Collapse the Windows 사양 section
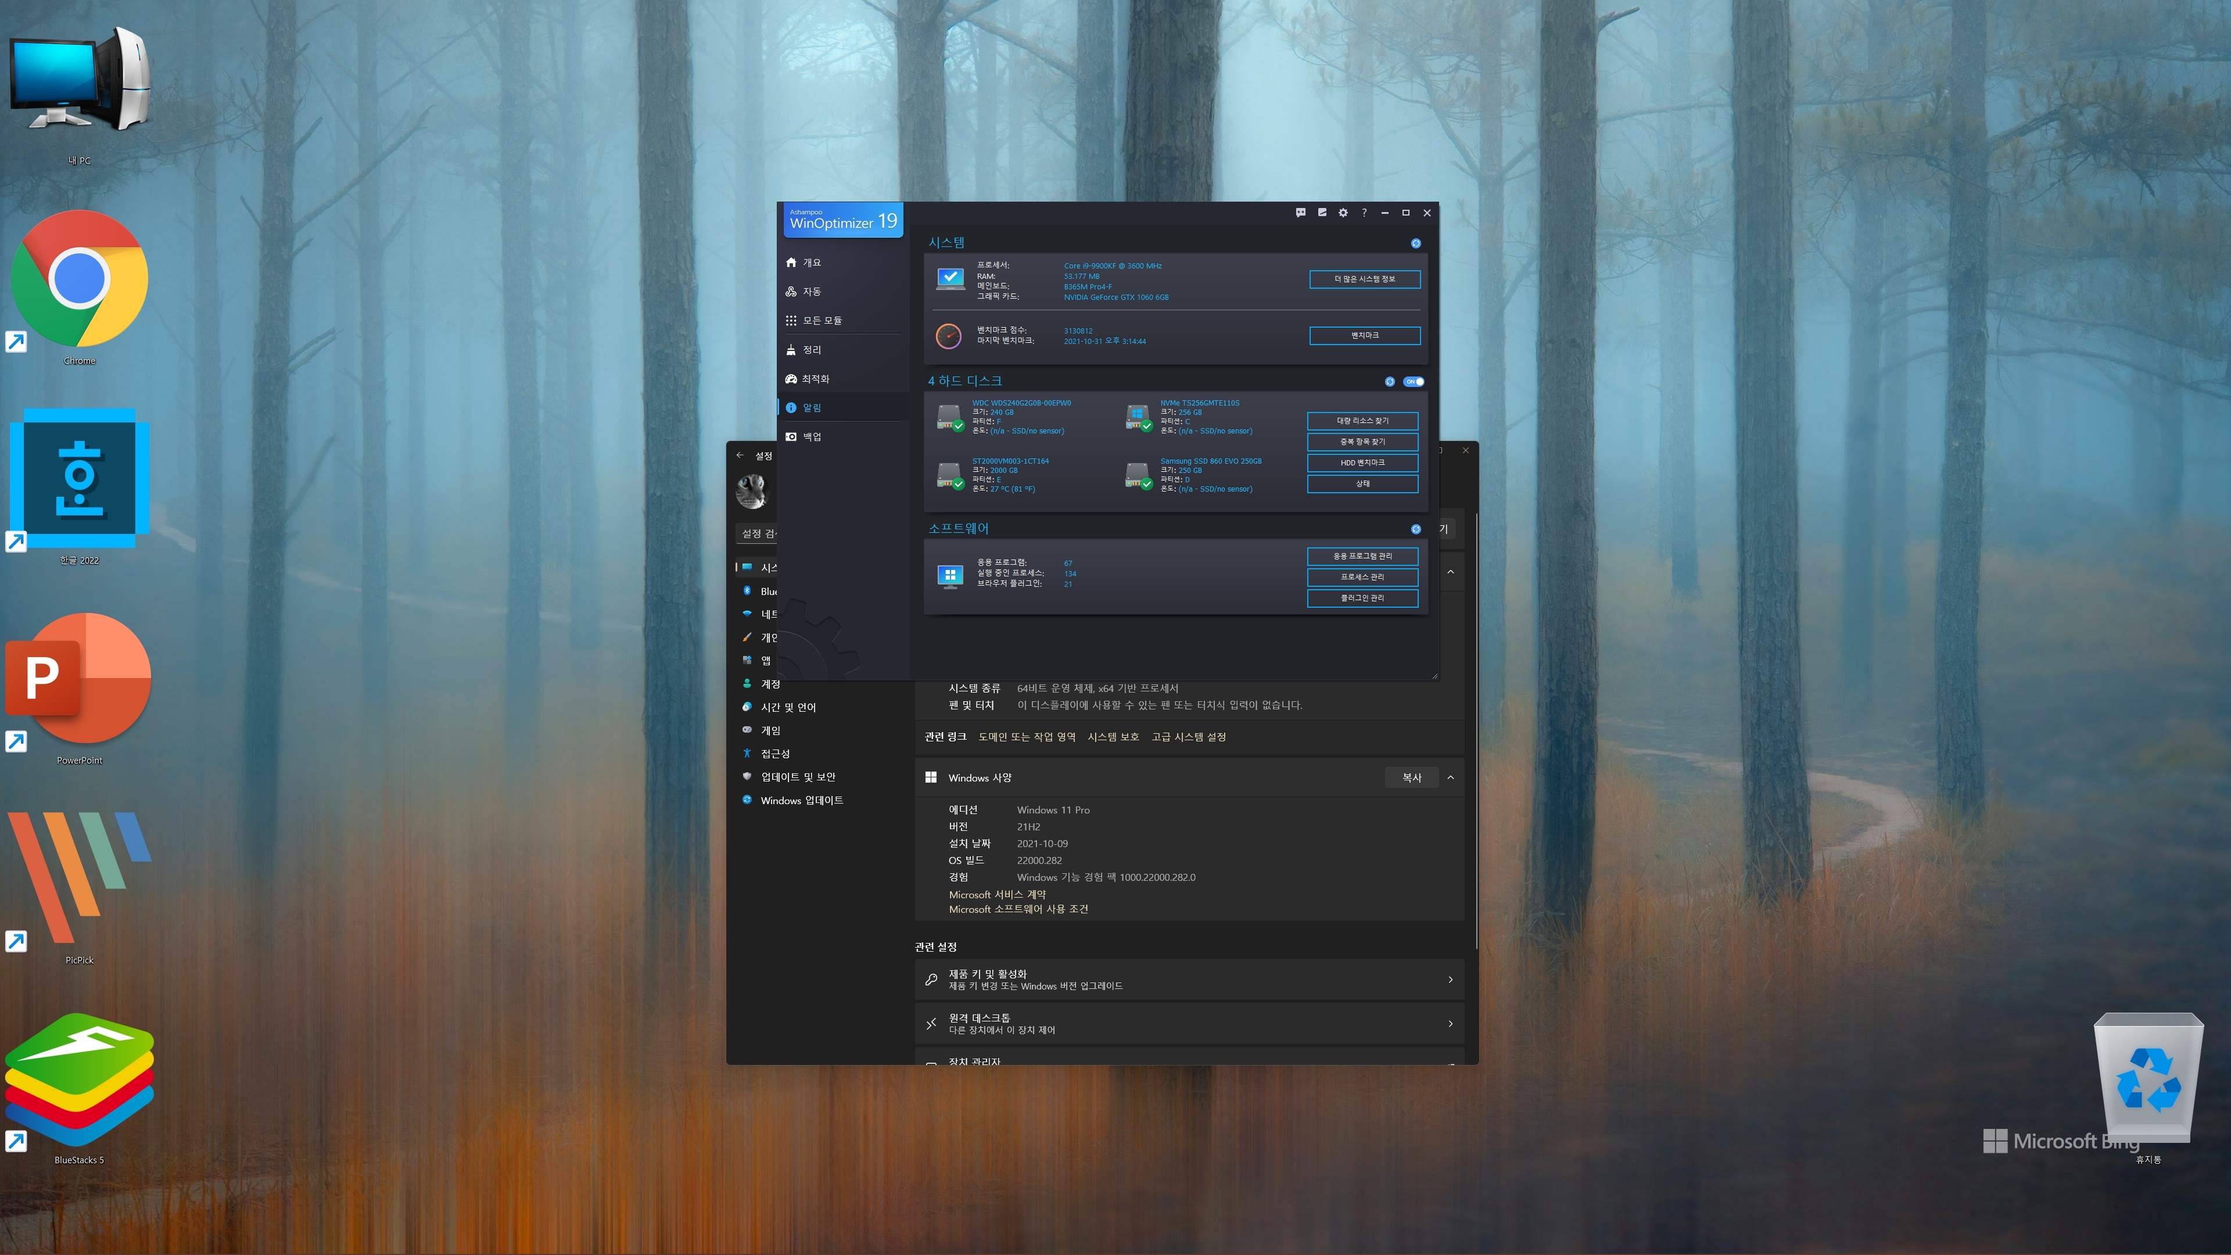 pyautogui.click(x=1451, y=778)
